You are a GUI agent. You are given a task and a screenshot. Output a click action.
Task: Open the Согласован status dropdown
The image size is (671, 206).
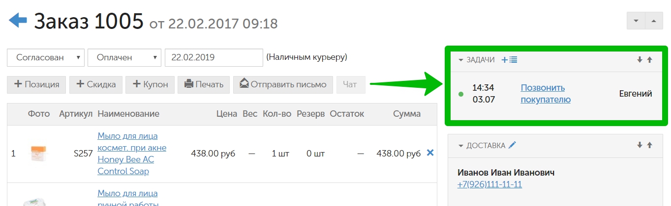[x=46, y=57]
